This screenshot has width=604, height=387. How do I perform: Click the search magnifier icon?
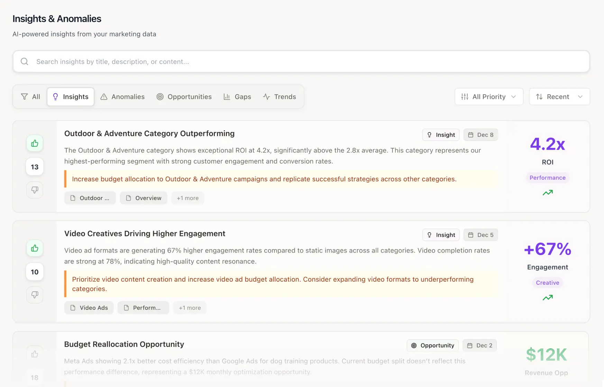pos(24,62)
